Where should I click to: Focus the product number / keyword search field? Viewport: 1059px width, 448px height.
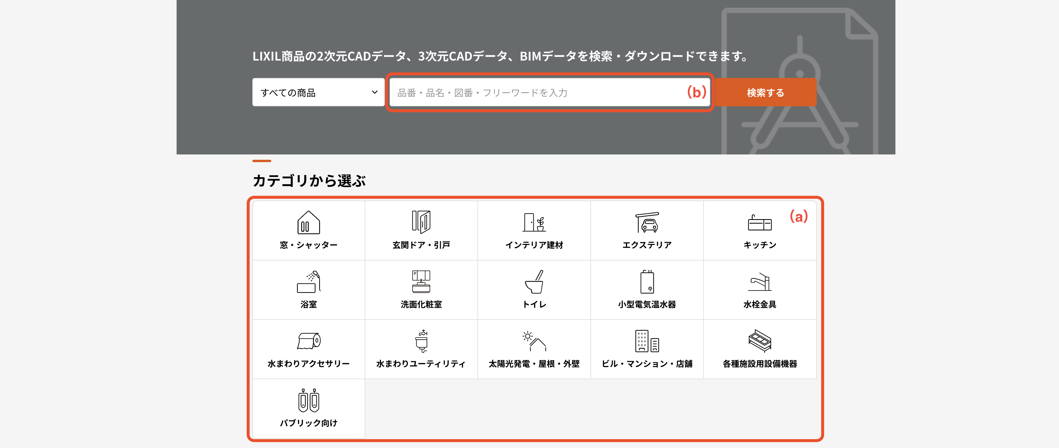pos(535,93)
